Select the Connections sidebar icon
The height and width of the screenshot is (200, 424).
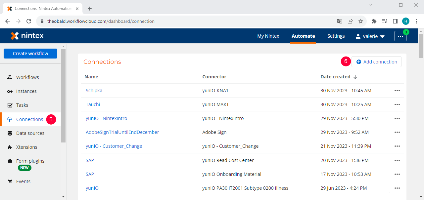(x=10, y=119)
